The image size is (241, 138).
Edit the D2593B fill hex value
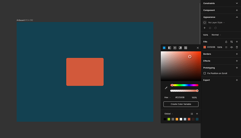[211, 47]
